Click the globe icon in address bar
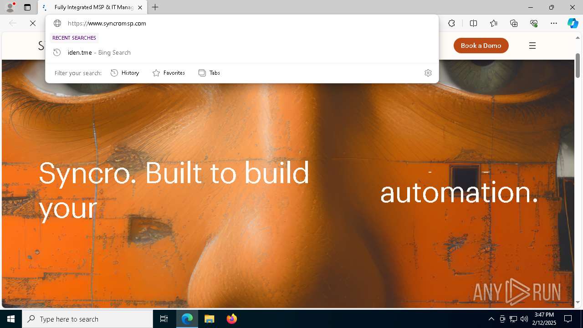 57,23
